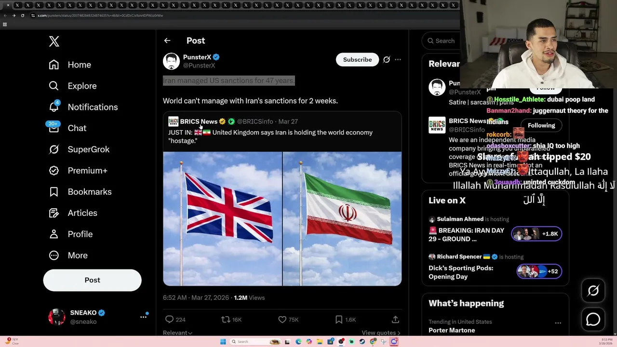
Task: Click the Grok icon beside Subscribe
Action: 387,60
